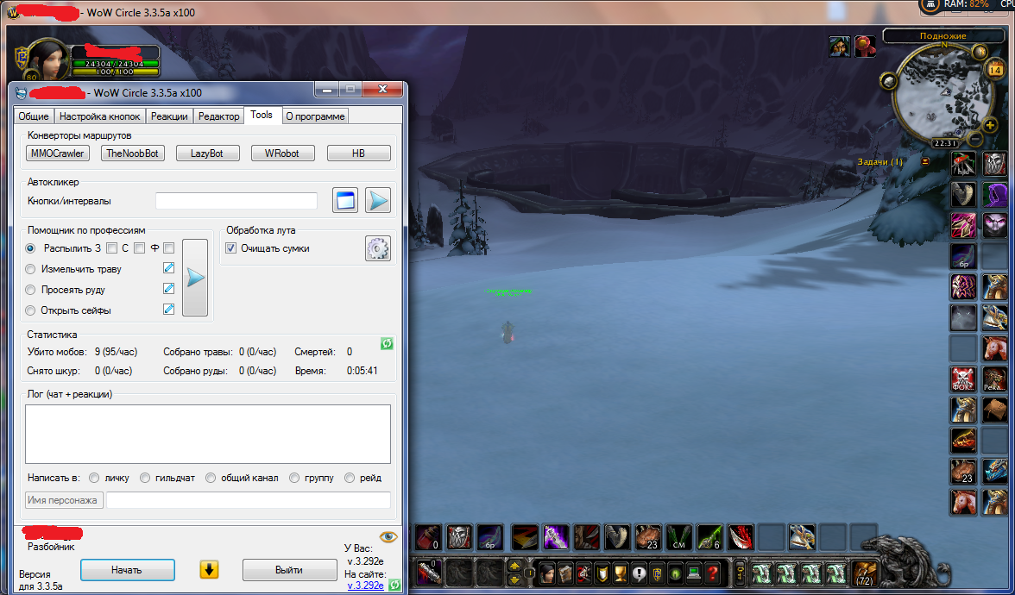
Task: Select 'Открыть сейфы' radio option
Action: (29, 310)
